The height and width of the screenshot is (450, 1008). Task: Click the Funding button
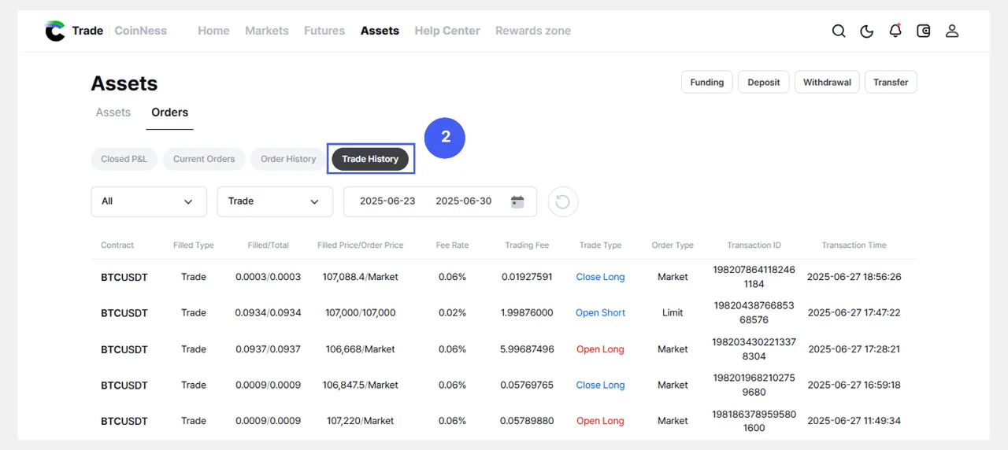tap(706, 82)
